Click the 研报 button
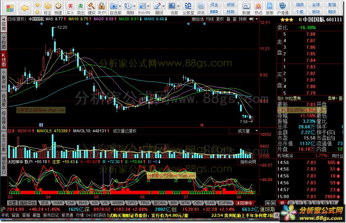The image size is (346, 223). pos(231,5)
